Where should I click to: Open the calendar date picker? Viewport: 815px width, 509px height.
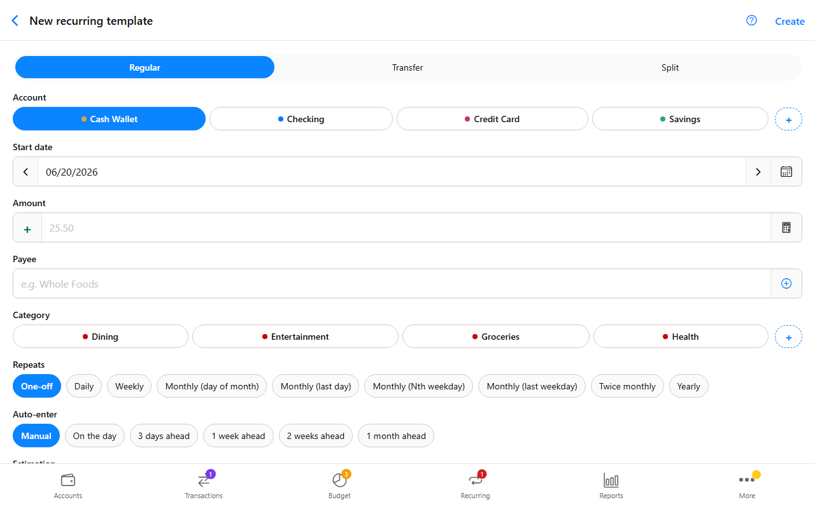tap(786, 172)
